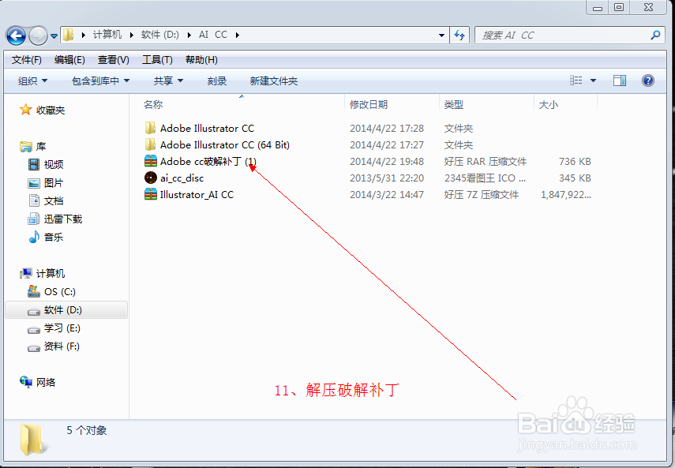Viewport: 675px width, 468px height.
Task: Open the 文件(F) menu
Action: coord(27,60)
